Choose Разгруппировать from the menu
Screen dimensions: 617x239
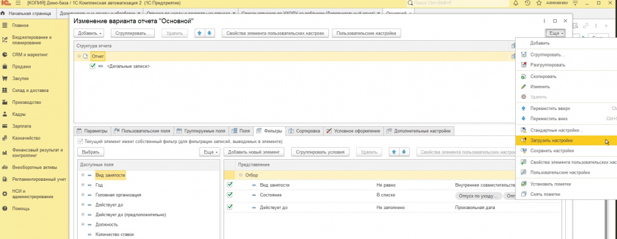tap(566, 65)
